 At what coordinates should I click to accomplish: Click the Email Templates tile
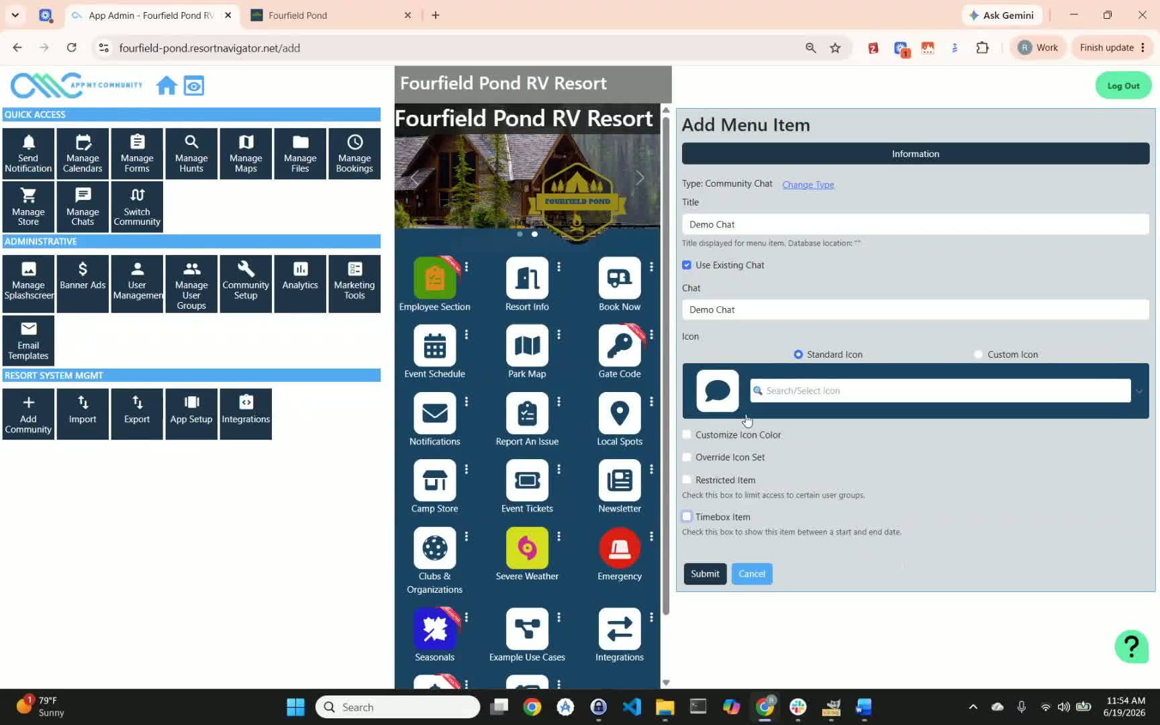point(28,341)
